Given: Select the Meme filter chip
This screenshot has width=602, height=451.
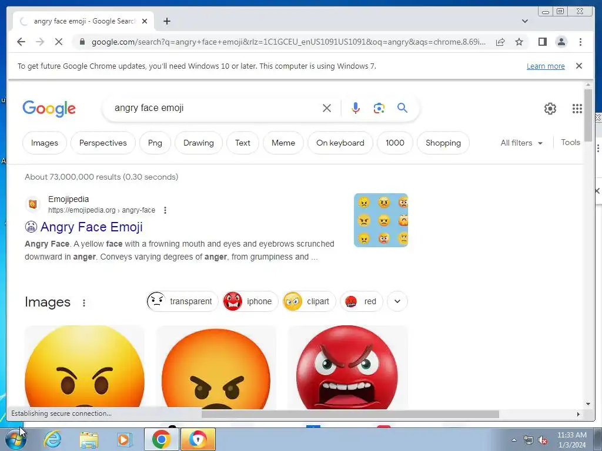Looking at the screenshot, I should click(x=283, y=143).
